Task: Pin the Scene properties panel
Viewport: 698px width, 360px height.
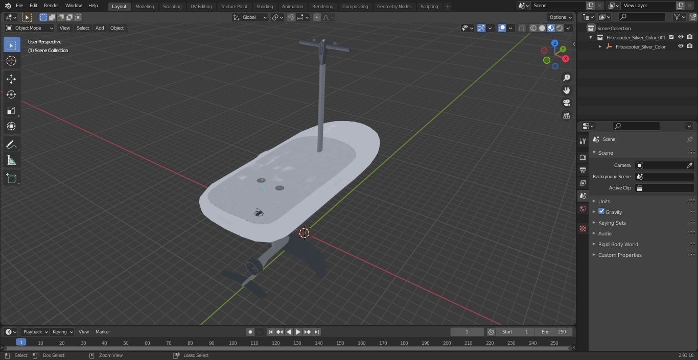Action: pos(689,139)
